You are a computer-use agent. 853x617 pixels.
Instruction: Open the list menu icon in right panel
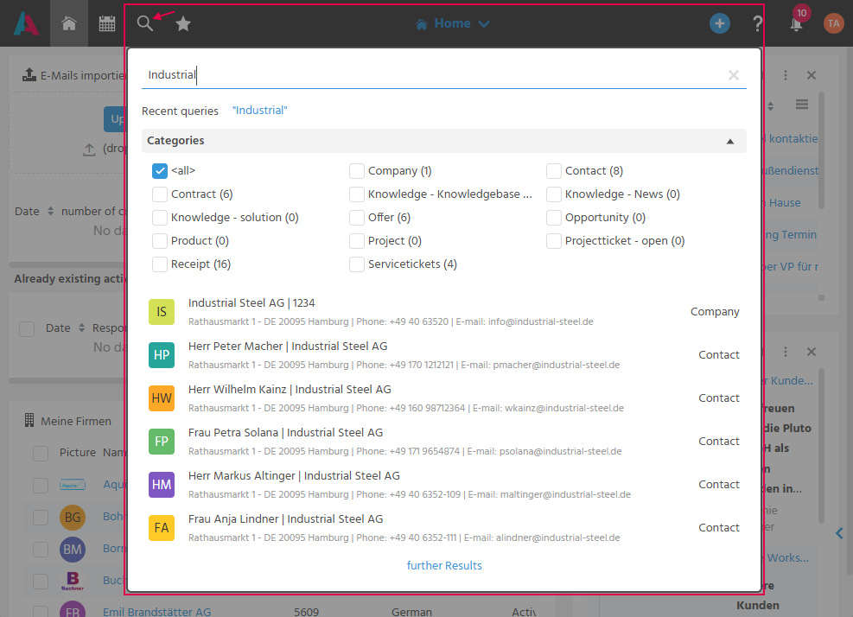point(802,105)
